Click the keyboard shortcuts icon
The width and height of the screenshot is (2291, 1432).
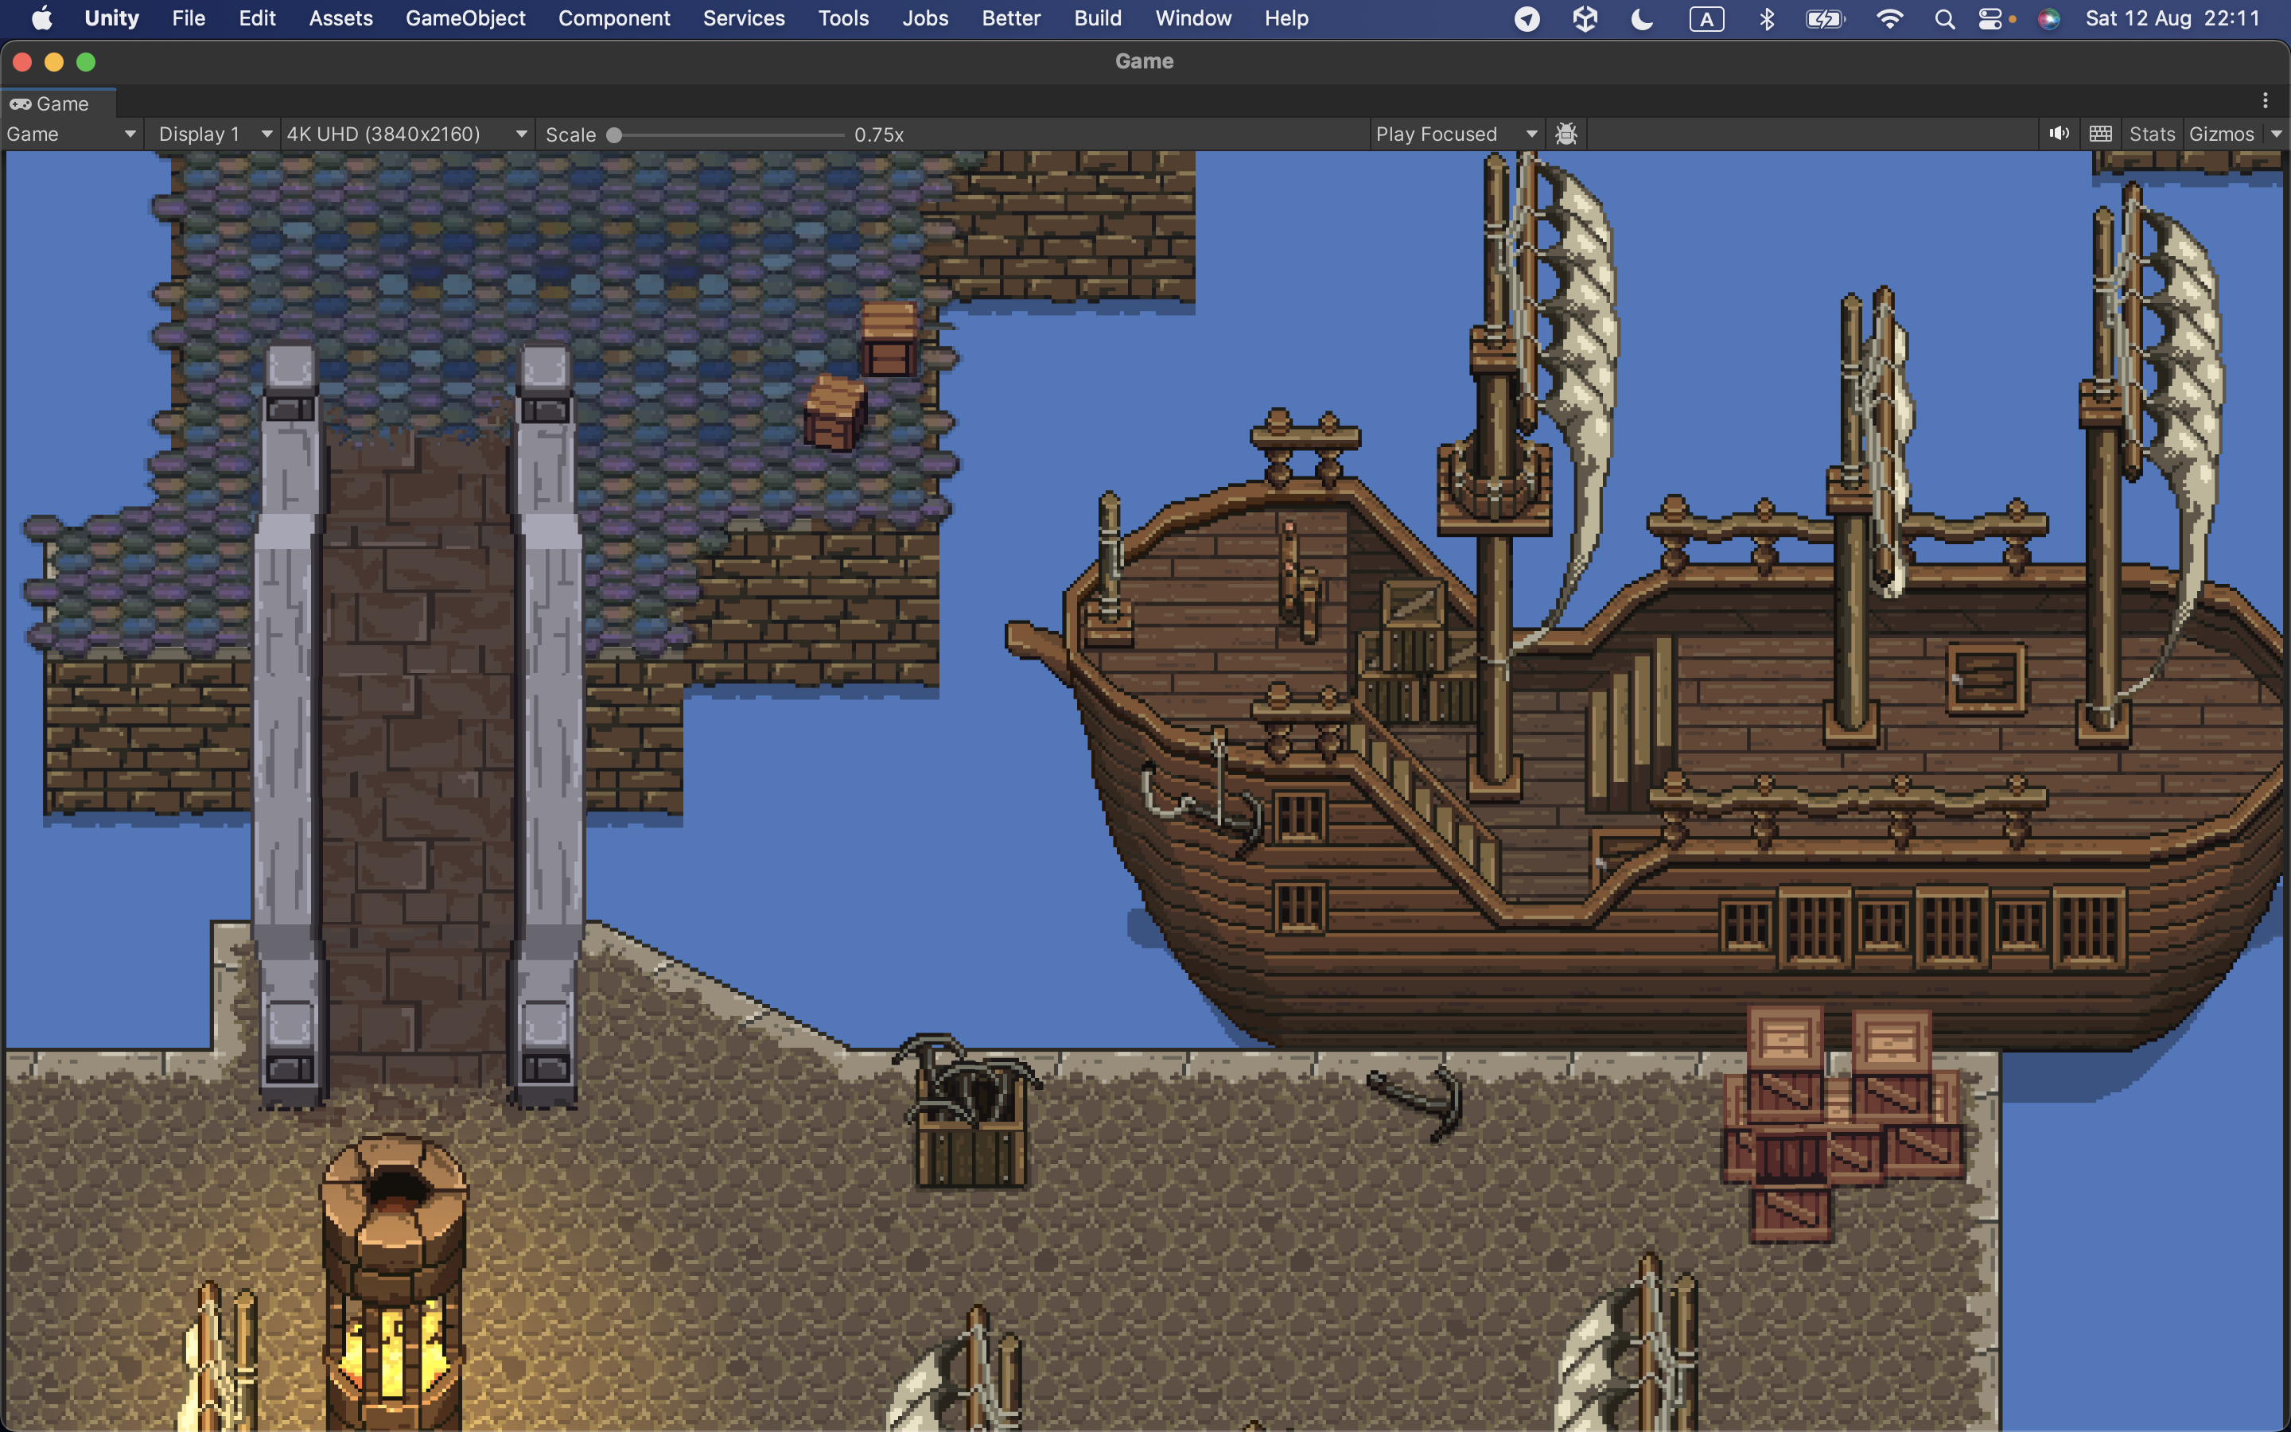click(x=2100, y=134)
